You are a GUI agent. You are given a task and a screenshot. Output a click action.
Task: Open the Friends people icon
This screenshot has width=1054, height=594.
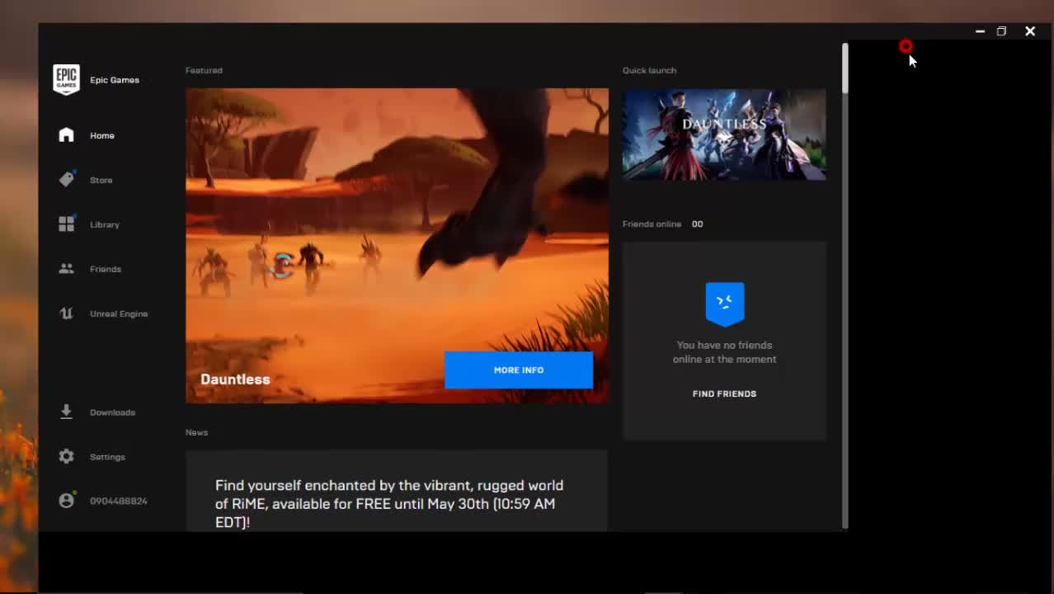pos(67,269)
